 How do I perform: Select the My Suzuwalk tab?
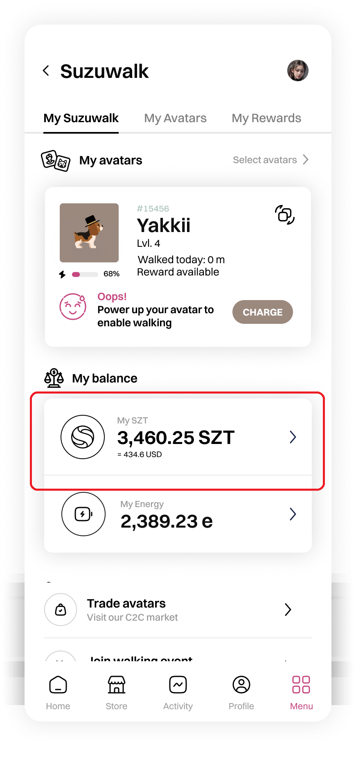point(81,118)
